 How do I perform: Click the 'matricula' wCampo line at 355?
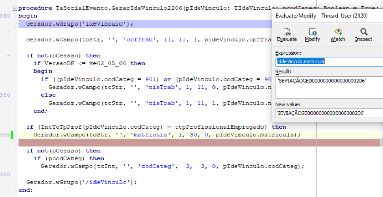click(x=167, y=135)
